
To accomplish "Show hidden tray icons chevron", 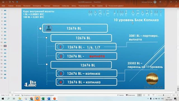I will 148,98.
